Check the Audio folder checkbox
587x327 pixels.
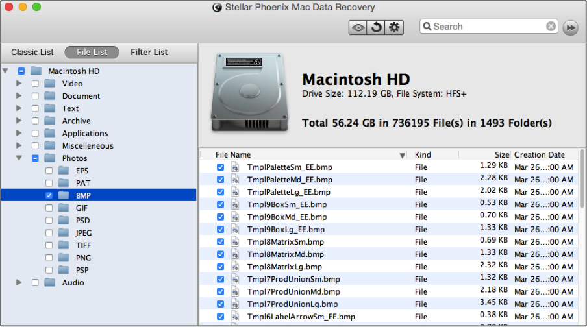click(x=35, y=282)
